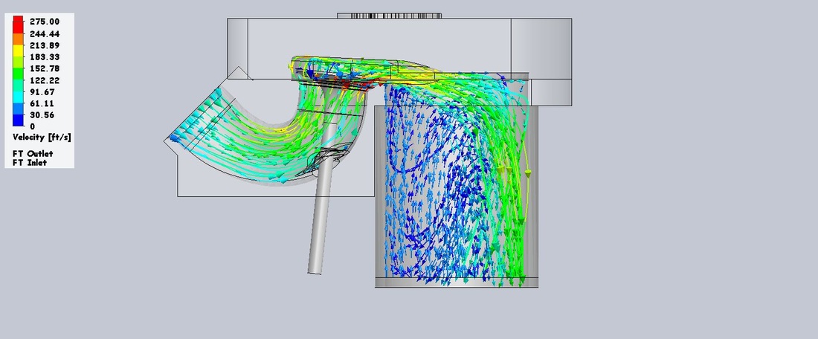Screen dimensions: 818x339
Task: Select the cylinder body in the model
Action: [457, 196]
